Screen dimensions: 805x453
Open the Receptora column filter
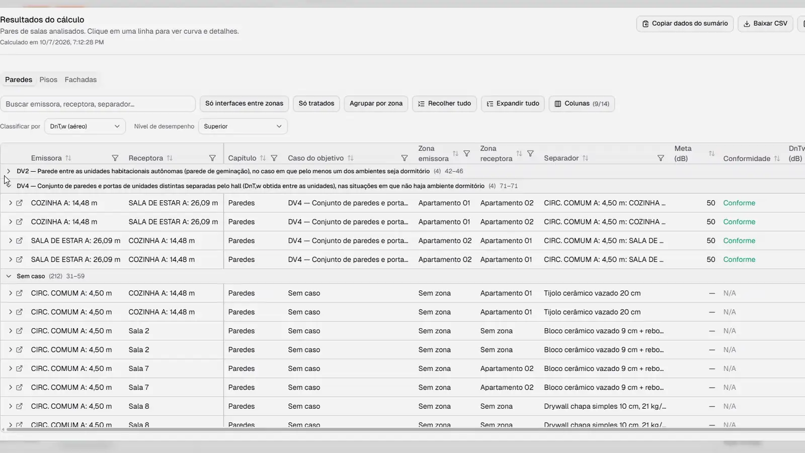coord(212,158)
